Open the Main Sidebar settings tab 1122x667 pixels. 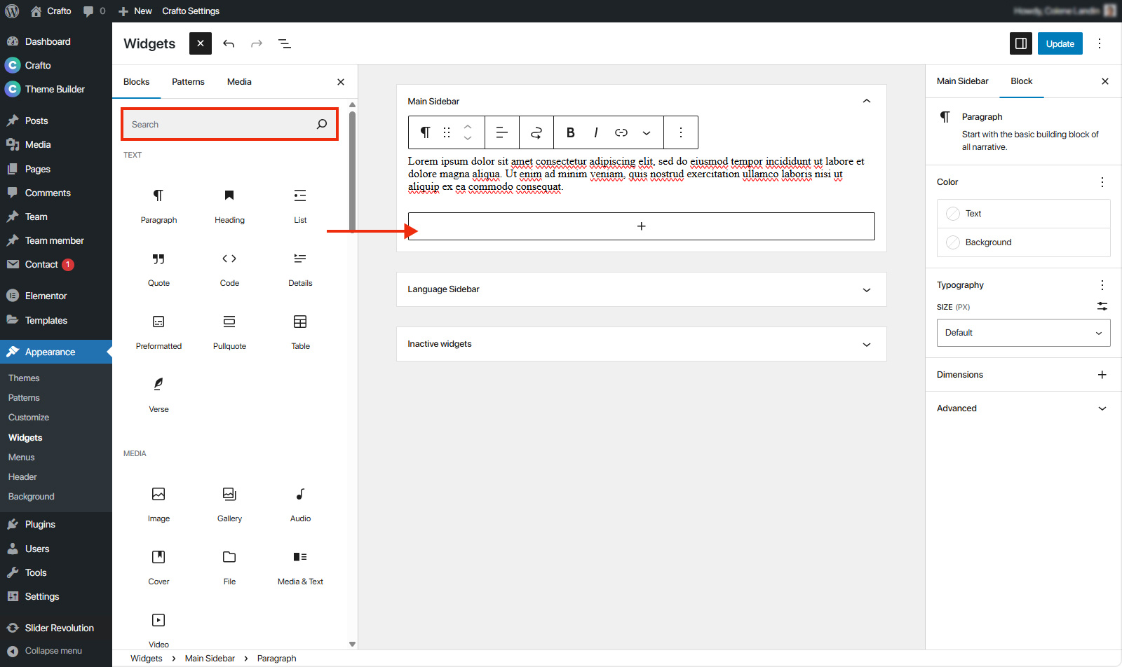[963, 81]
